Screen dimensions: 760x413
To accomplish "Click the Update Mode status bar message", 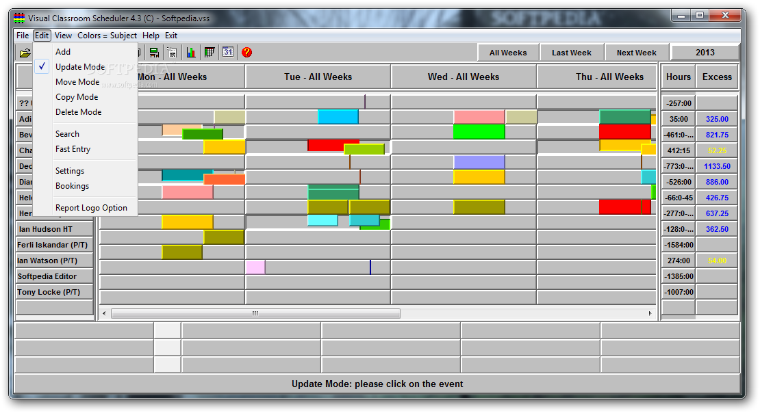I will click(x=377, y=384).
